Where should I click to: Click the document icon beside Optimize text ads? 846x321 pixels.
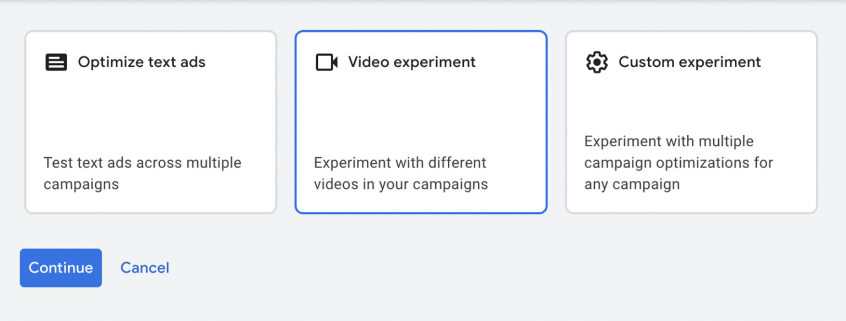pyautogui.click(x=56, y=62)
